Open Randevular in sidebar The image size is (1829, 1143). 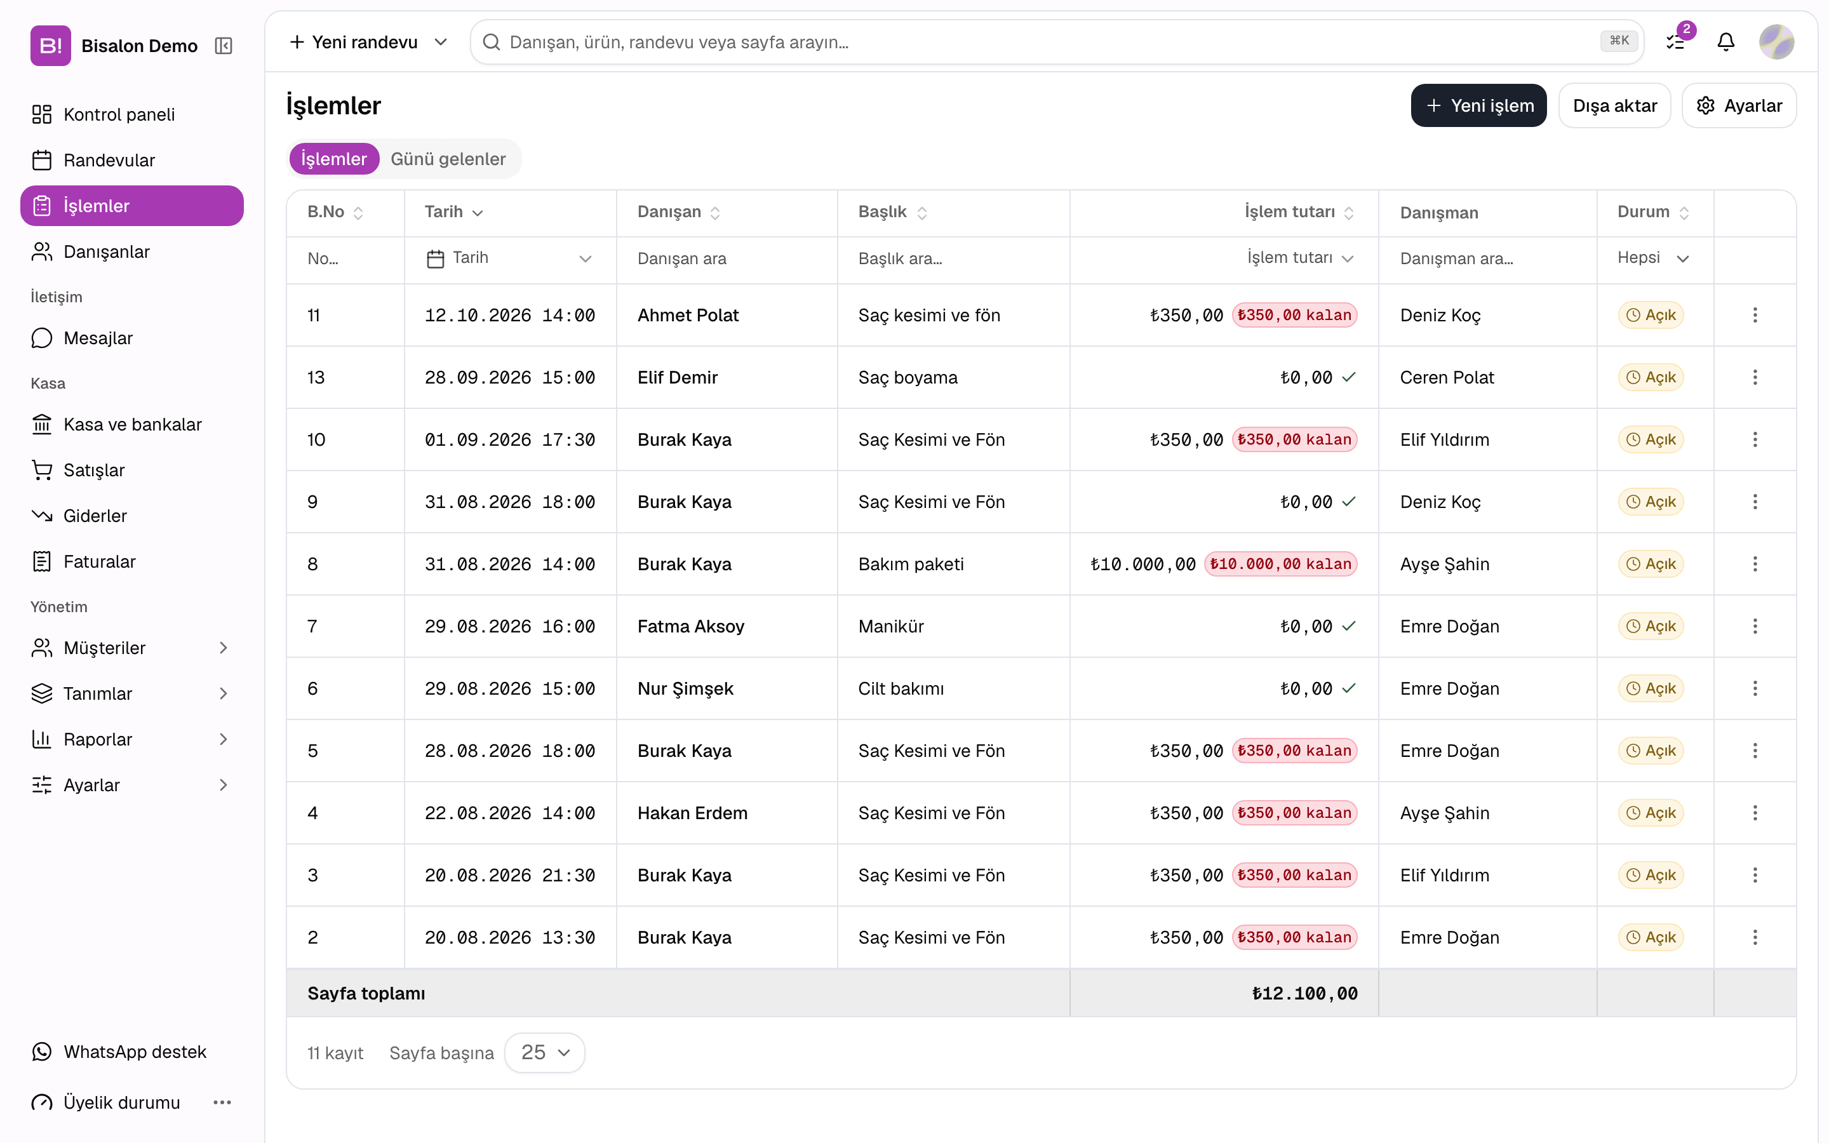coord(131,160)
